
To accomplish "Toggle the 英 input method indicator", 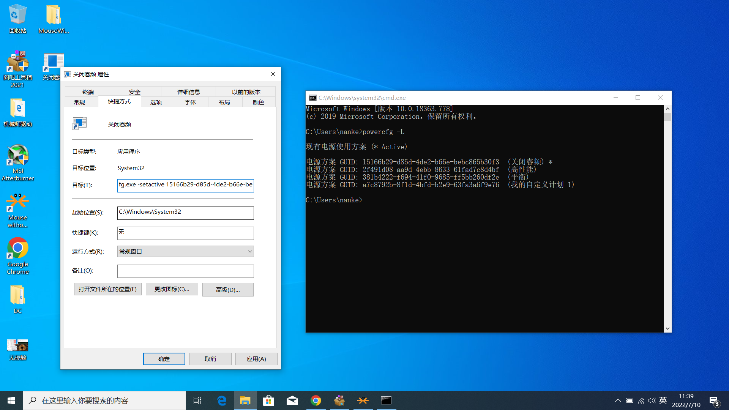I will (x=663, y=401).
